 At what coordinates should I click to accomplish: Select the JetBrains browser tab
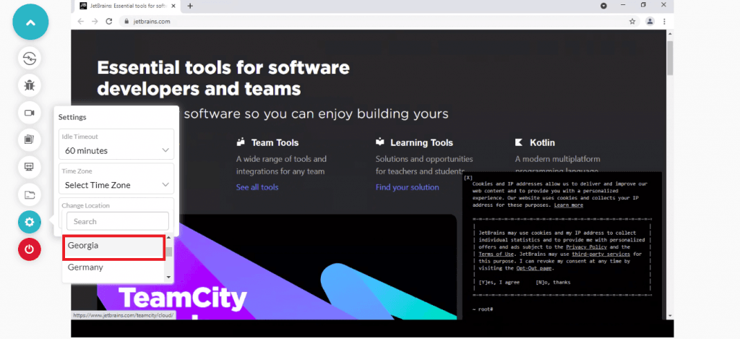point(127,6)
